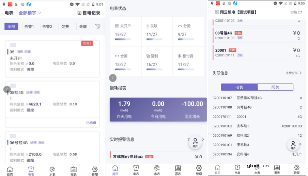
Task: Click 翔云机电【测试项目】 title
Action: 238,12
